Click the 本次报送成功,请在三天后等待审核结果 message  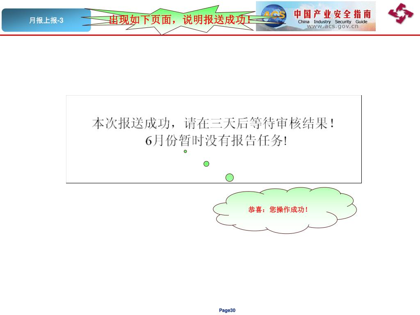(213, 123)
